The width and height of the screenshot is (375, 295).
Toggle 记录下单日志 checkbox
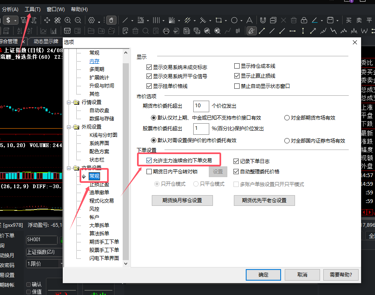[236, 161]
